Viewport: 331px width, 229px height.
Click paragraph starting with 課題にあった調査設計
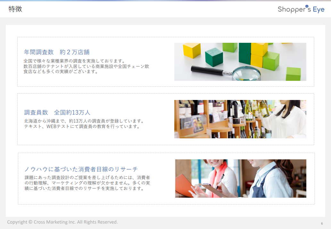[x=87, y=183]
